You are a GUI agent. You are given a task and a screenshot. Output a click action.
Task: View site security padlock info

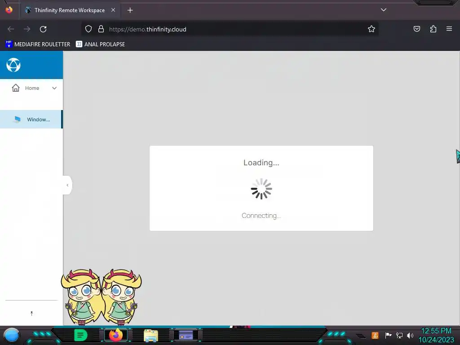point(101,29)
